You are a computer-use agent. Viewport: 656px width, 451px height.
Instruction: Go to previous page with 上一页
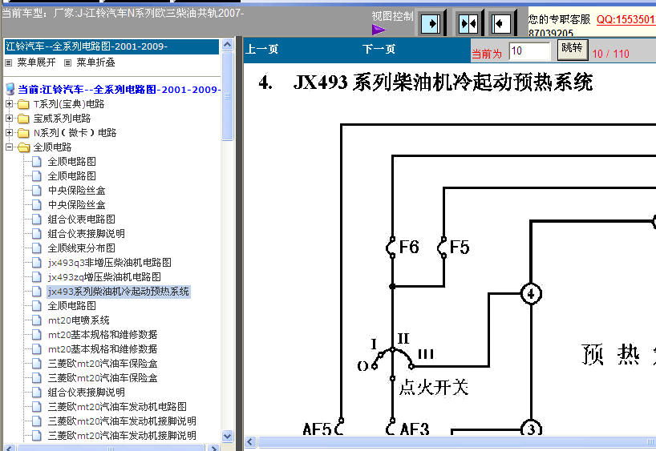click(x=262, y=50)
